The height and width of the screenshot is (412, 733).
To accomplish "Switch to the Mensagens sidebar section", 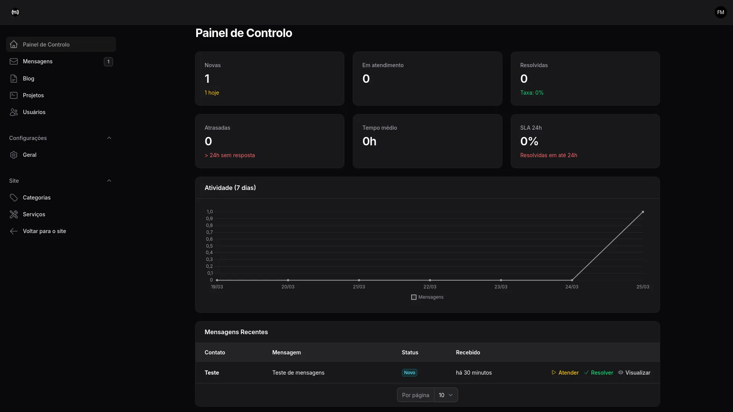I will point(38,61).
